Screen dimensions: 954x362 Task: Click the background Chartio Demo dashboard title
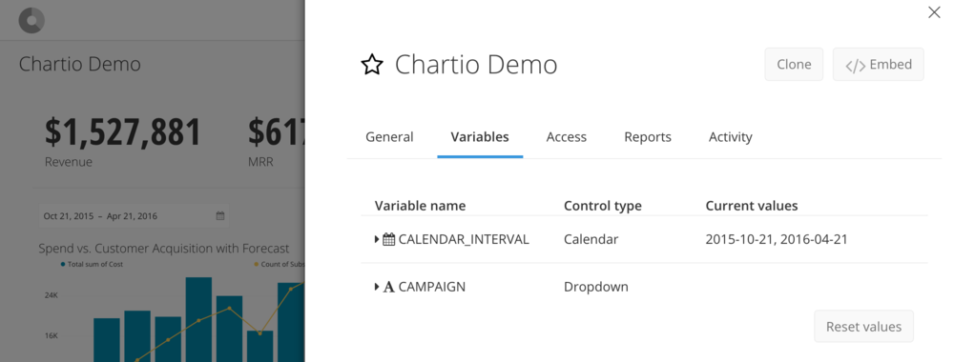tap(80, 64)
